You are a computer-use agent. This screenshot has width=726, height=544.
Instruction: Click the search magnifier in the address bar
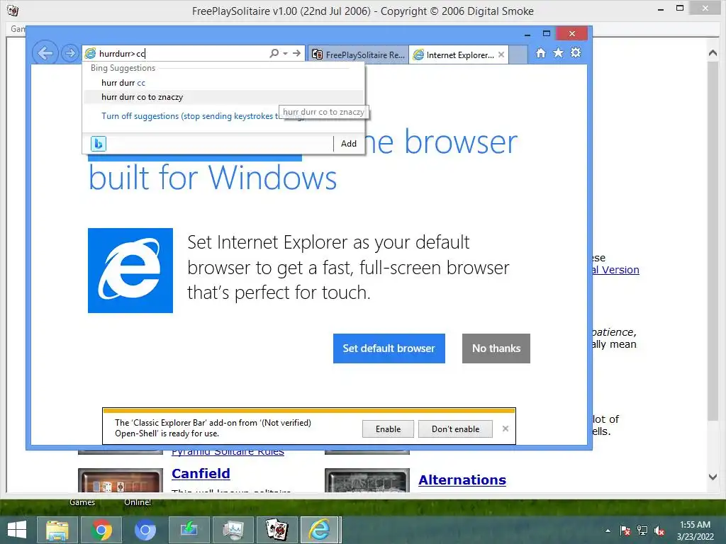pos(274,53)
